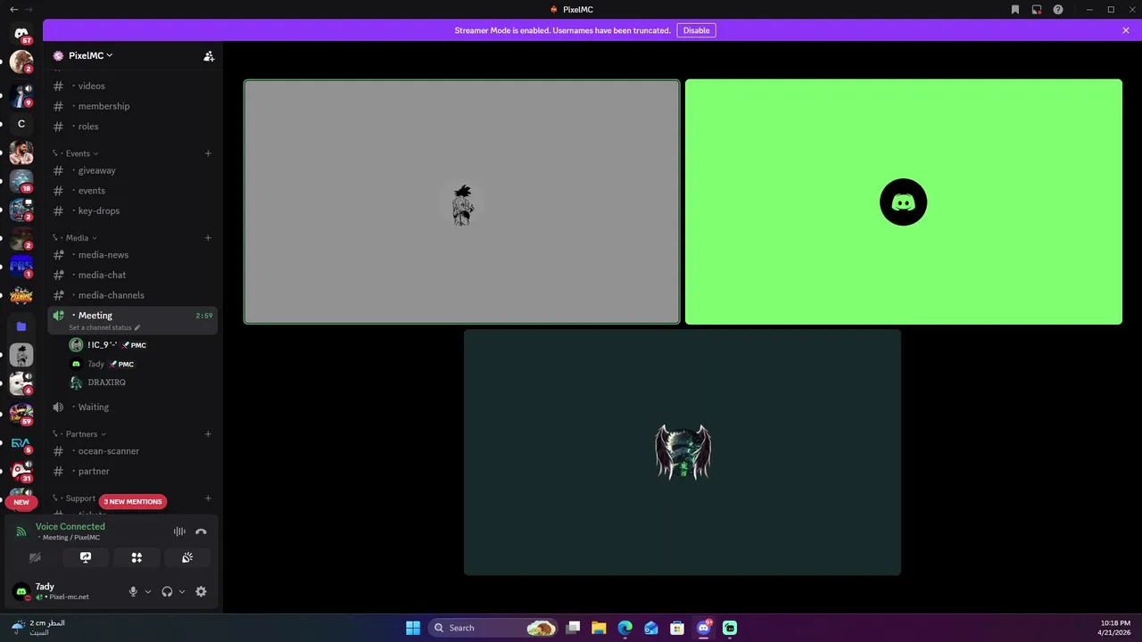This screenshot has height=642, width=1142.
Task: Open Microsoft Store from the taskbar
Action: coord(677,628)
